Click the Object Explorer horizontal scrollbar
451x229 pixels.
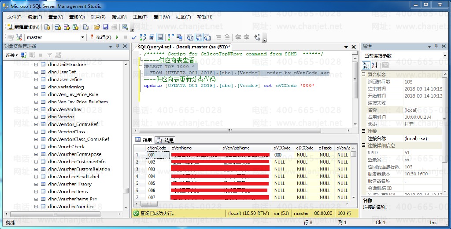click(x=55, y=214)
